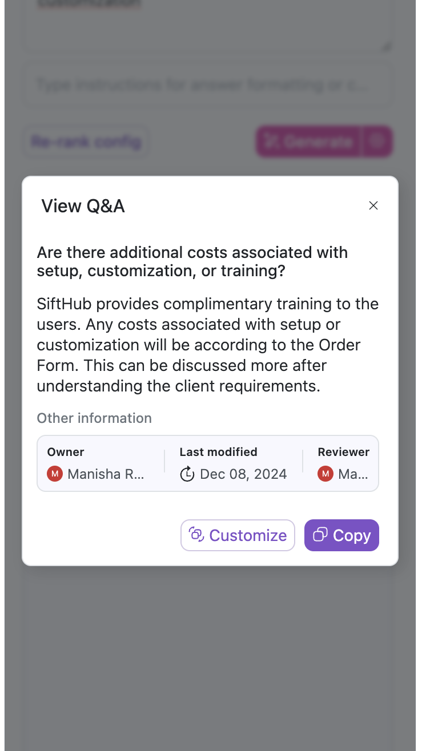Click the Customize button
The width and height of the screenshot is (426, 751).
238,535
